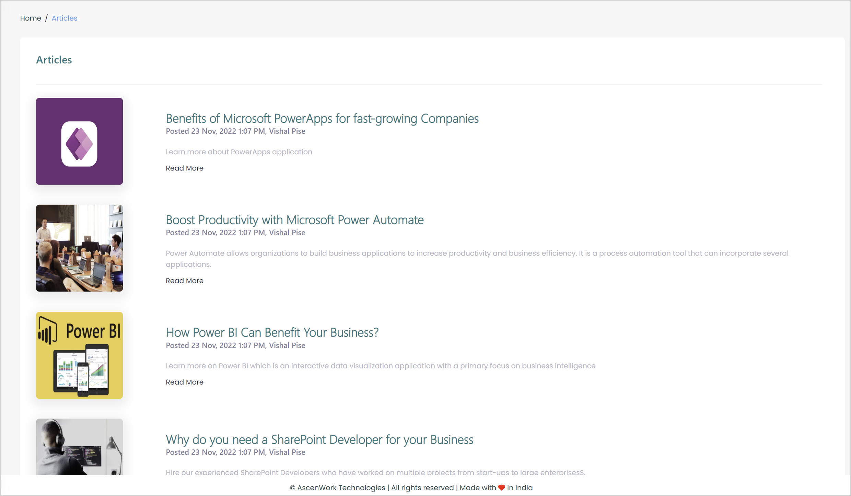851x496 pixels.
Task: Select posted date line under Power Automate article
Action: (x=235, y=233)
